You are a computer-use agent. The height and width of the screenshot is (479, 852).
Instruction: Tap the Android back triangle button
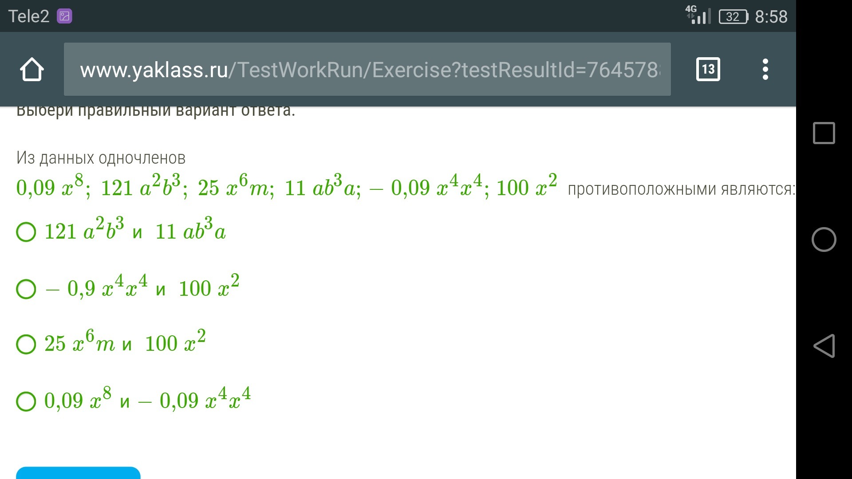[824, 346]
